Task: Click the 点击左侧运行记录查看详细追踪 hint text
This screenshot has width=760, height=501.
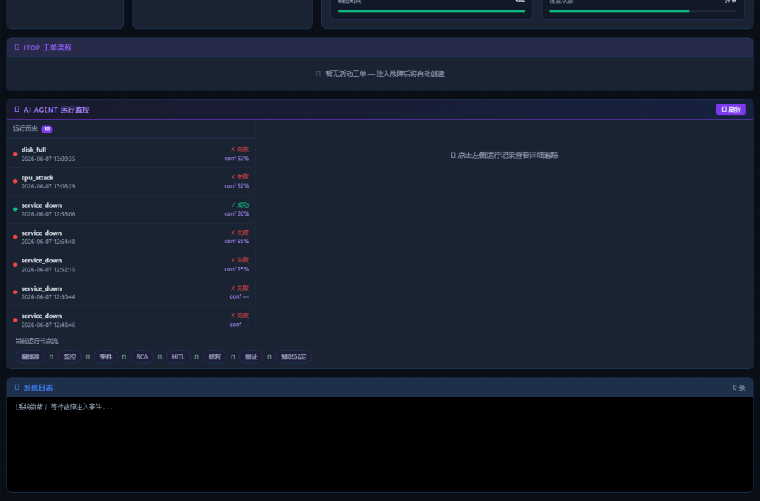Action: coord(508,156)
